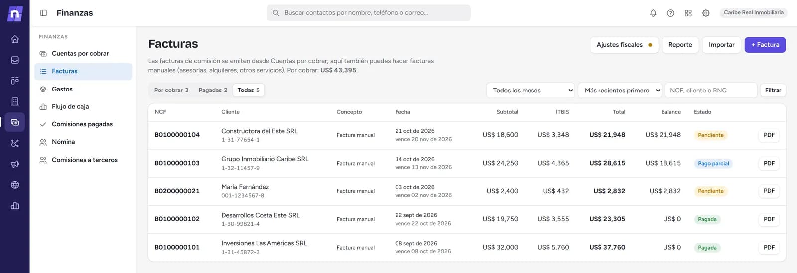
Task: Click Pagada badge for Desarrollos Costa Este SRL
Action: (x=707, y=219)
